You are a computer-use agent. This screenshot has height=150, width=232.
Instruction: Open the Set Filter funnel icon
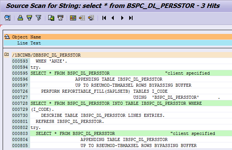(x=38, y=18)
